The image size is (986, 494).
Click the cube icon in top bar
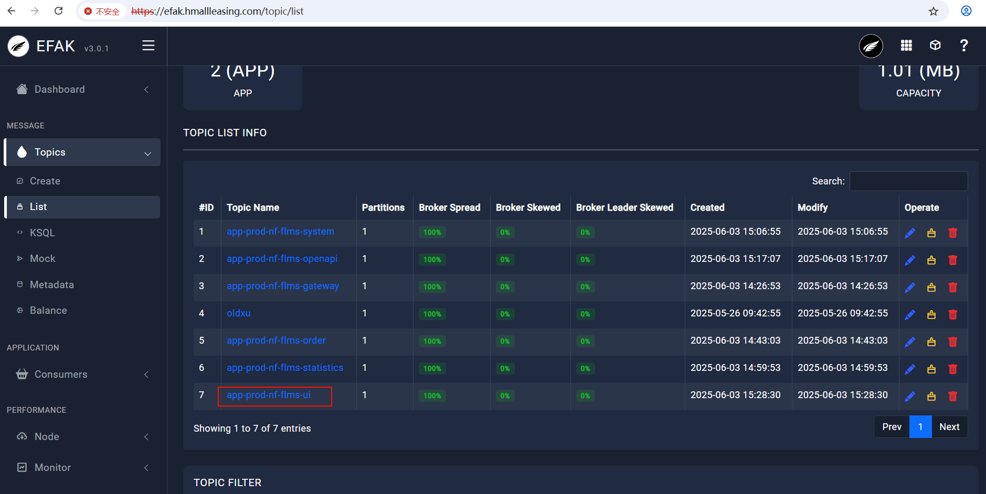click(935, 46)
